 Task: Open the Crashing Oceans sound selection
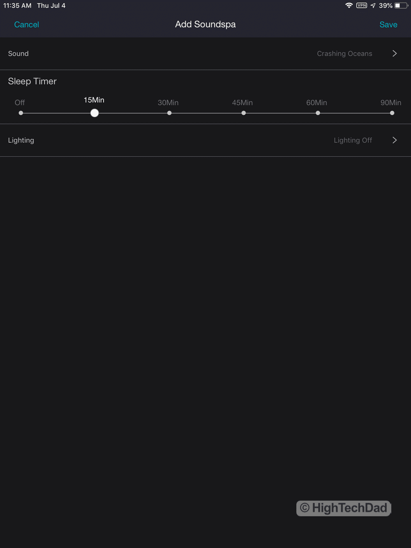tap(344, 53)
